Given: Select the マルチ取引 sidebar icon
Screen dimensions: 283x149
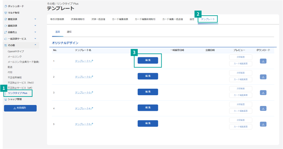Looking at the screenshot, I should click(x=6, y=13).
